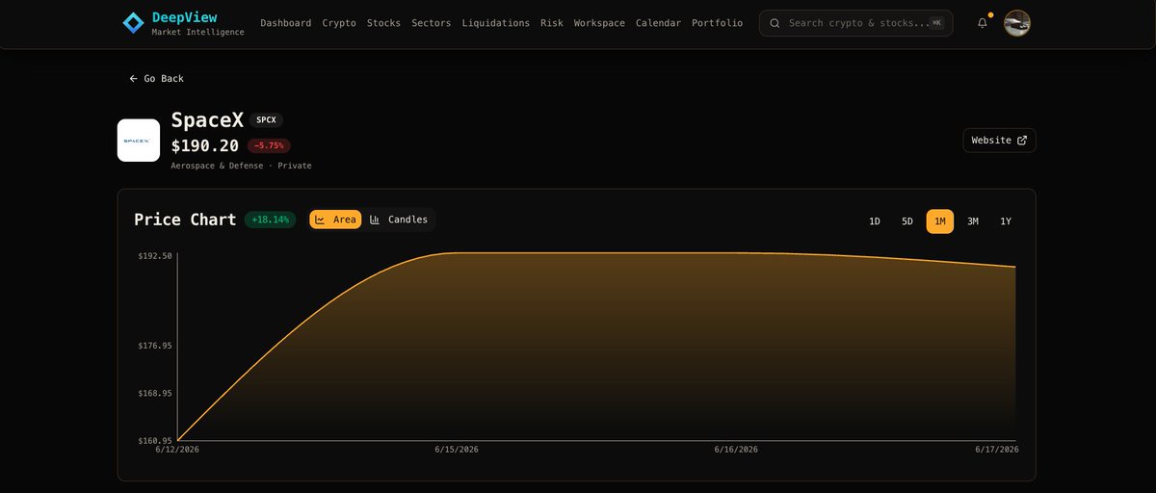Click the SpaceX company name heading
The width and height of the screenshot is (1156, 493).
click(x=207, y=120)
